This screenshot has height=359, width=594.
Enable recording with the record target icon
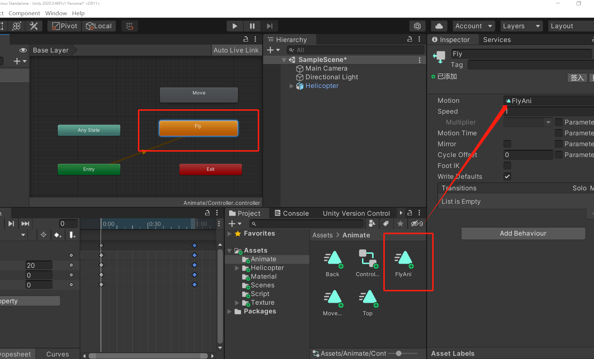[x=43, y=235]
